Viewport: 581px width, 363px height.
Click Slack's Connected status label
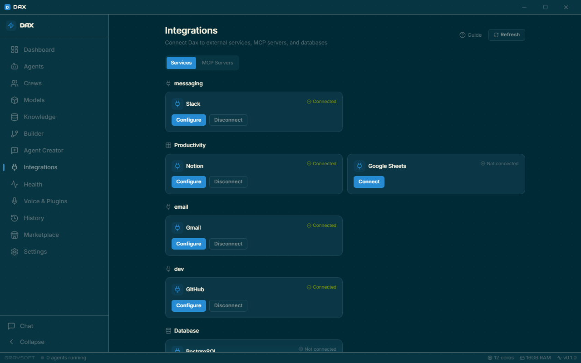tap(321, 102)
